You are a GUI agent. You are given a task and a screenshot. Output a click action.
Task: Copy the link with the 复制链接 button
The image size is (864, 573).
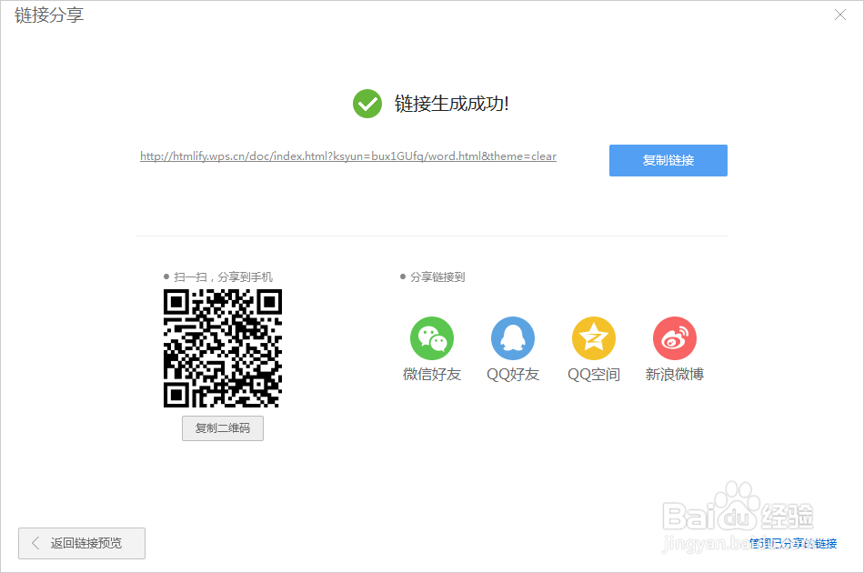click(x=668, y=160)
